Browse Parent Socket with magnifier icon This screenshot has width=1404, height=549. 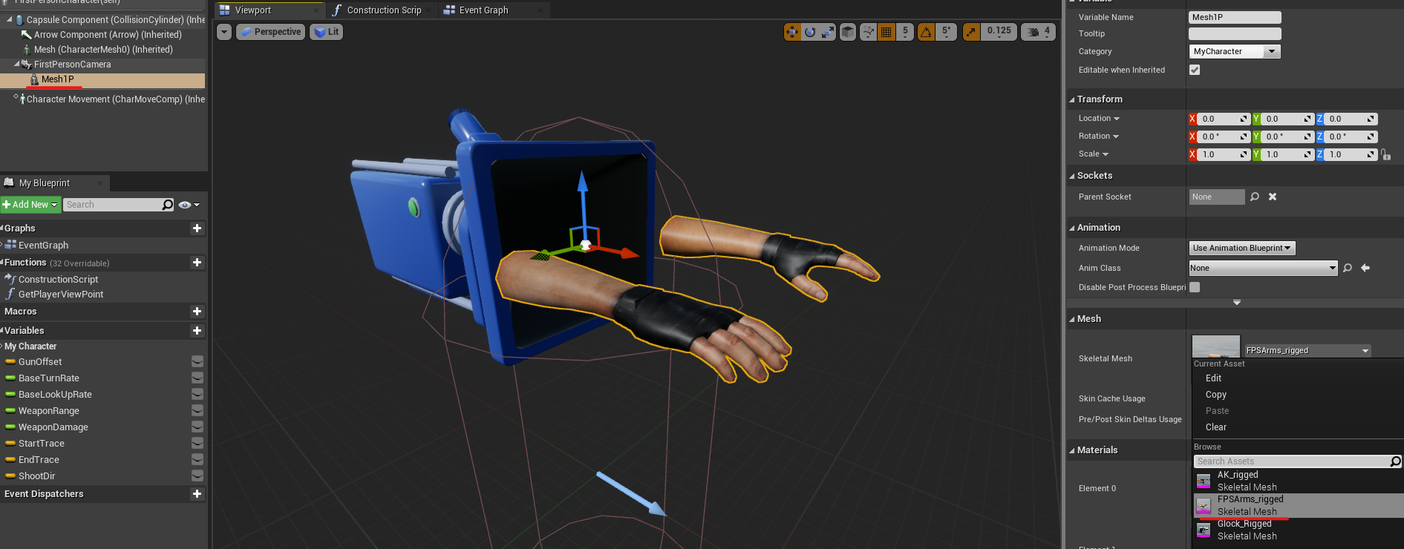[x=1255, y=197]
